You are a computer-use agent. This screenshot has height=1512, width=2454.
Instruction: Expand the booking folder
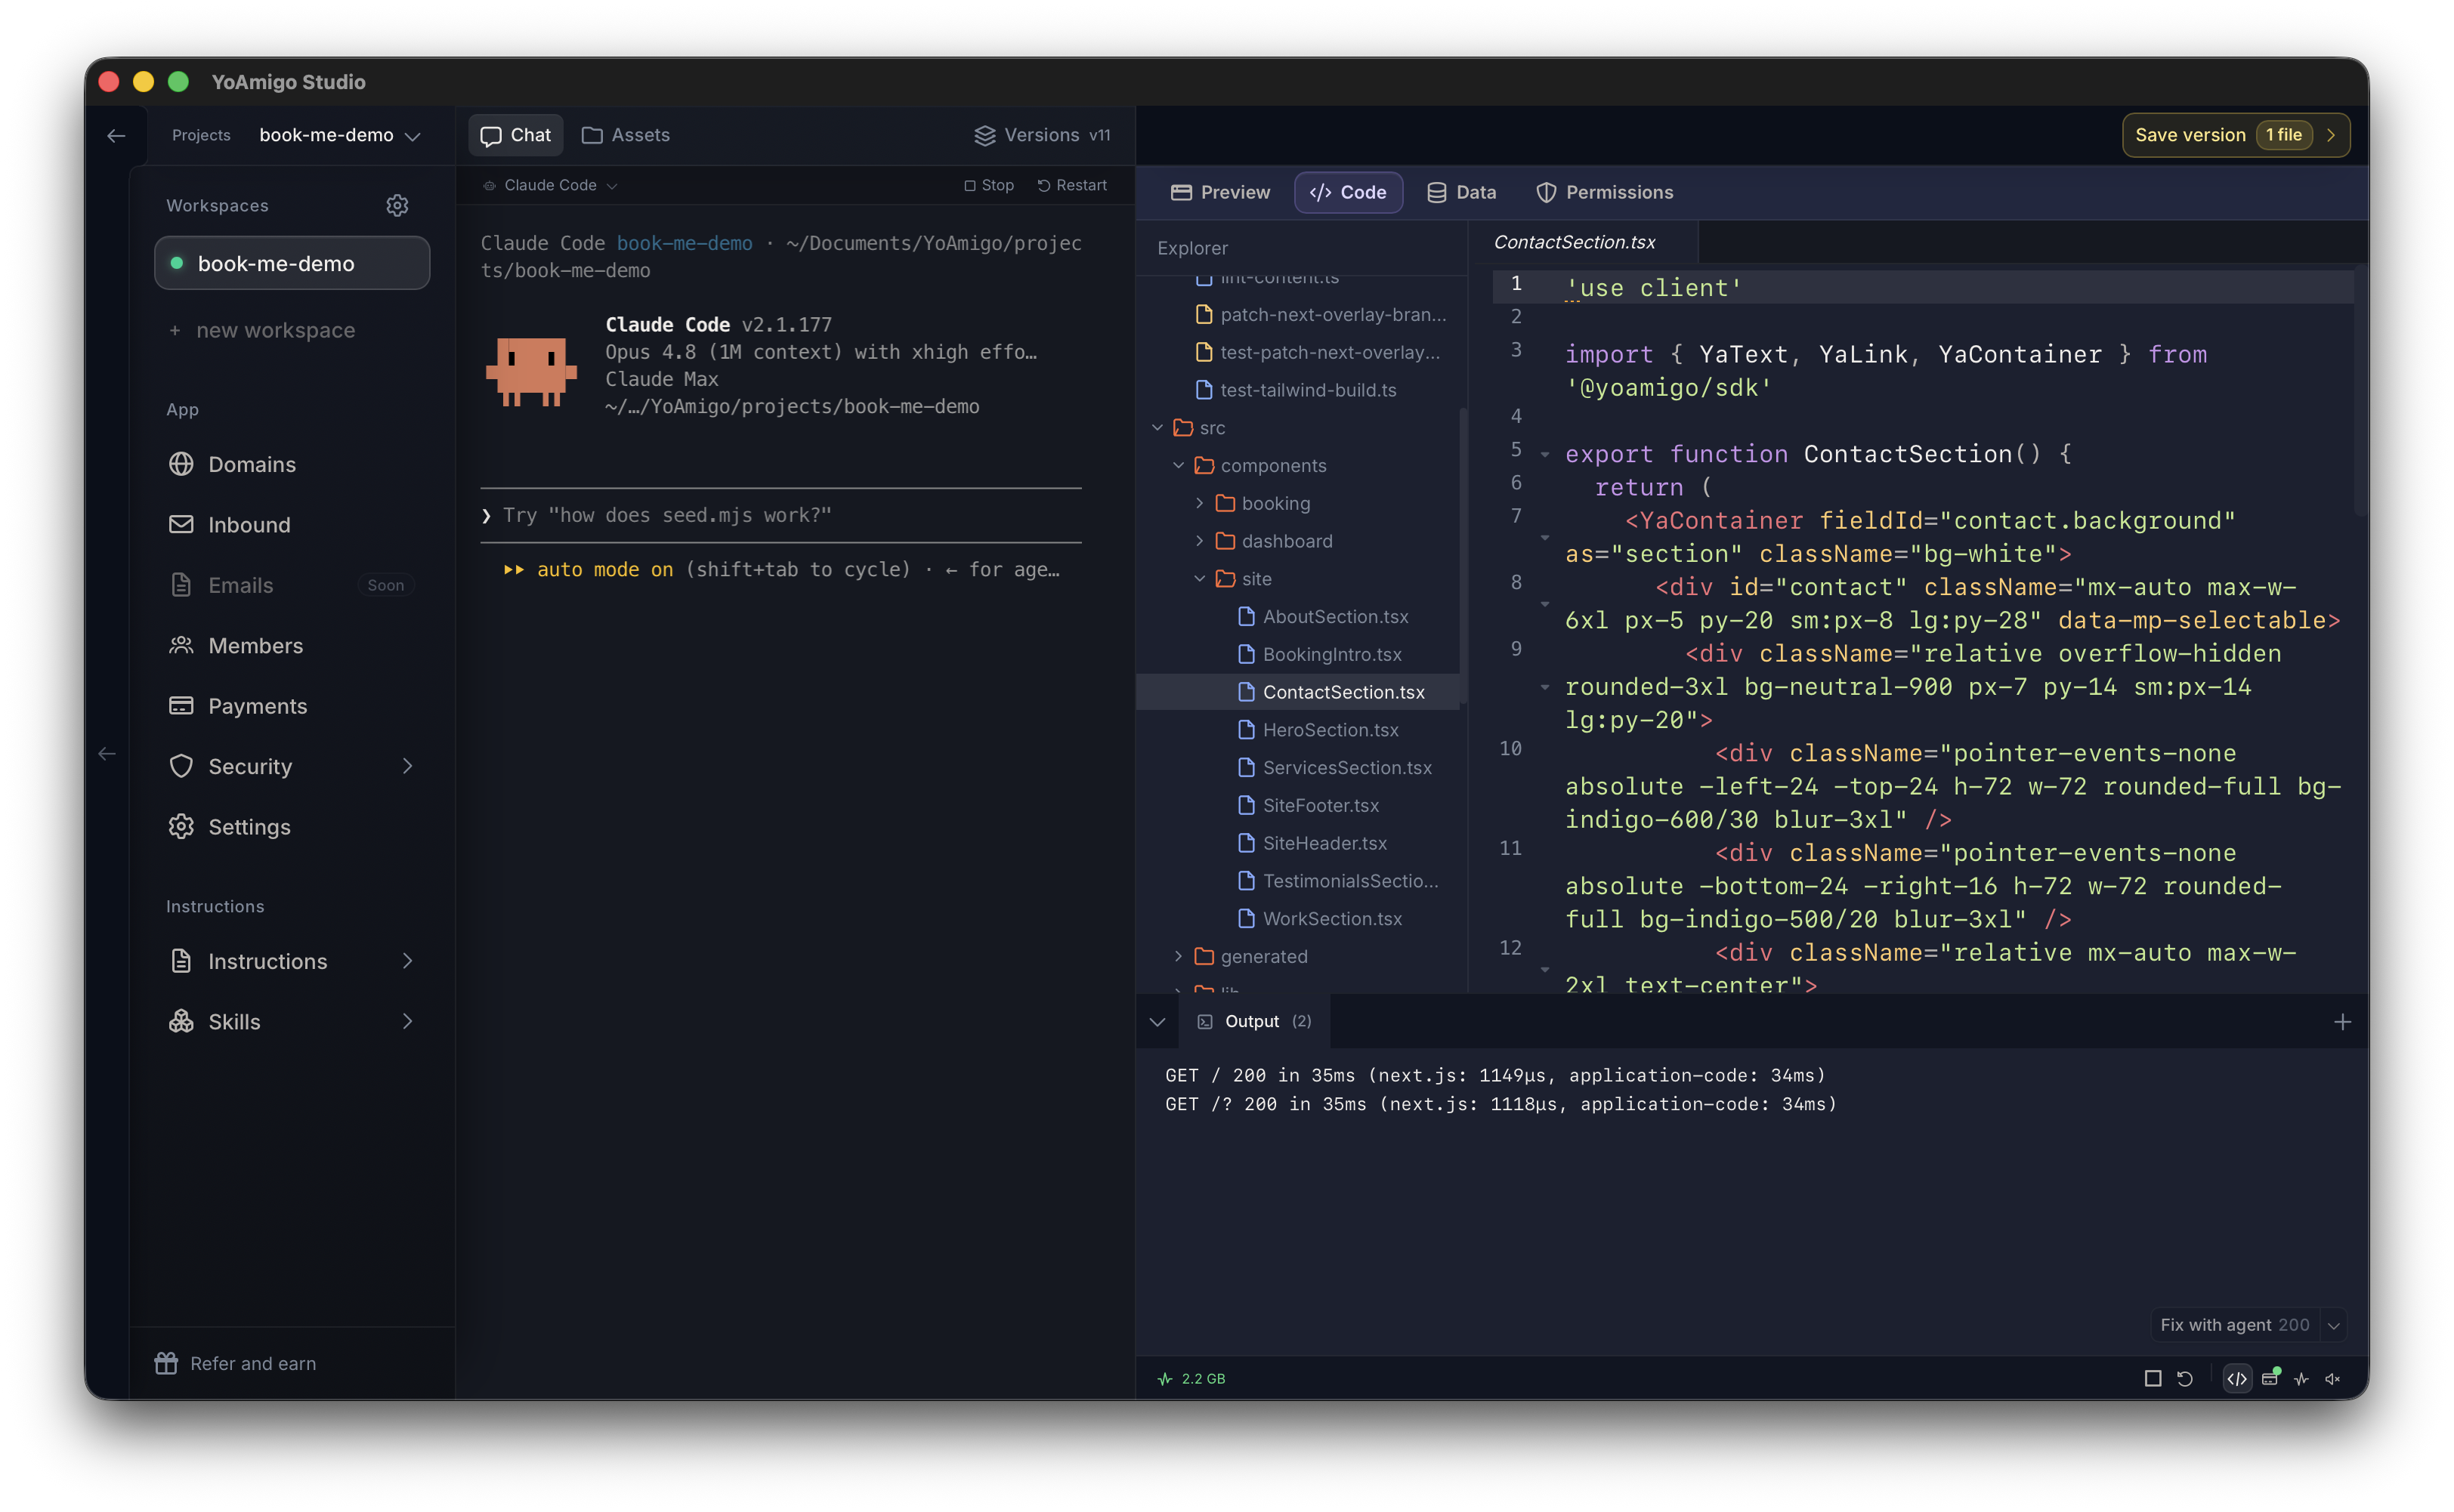click(x=1200, y=503)
